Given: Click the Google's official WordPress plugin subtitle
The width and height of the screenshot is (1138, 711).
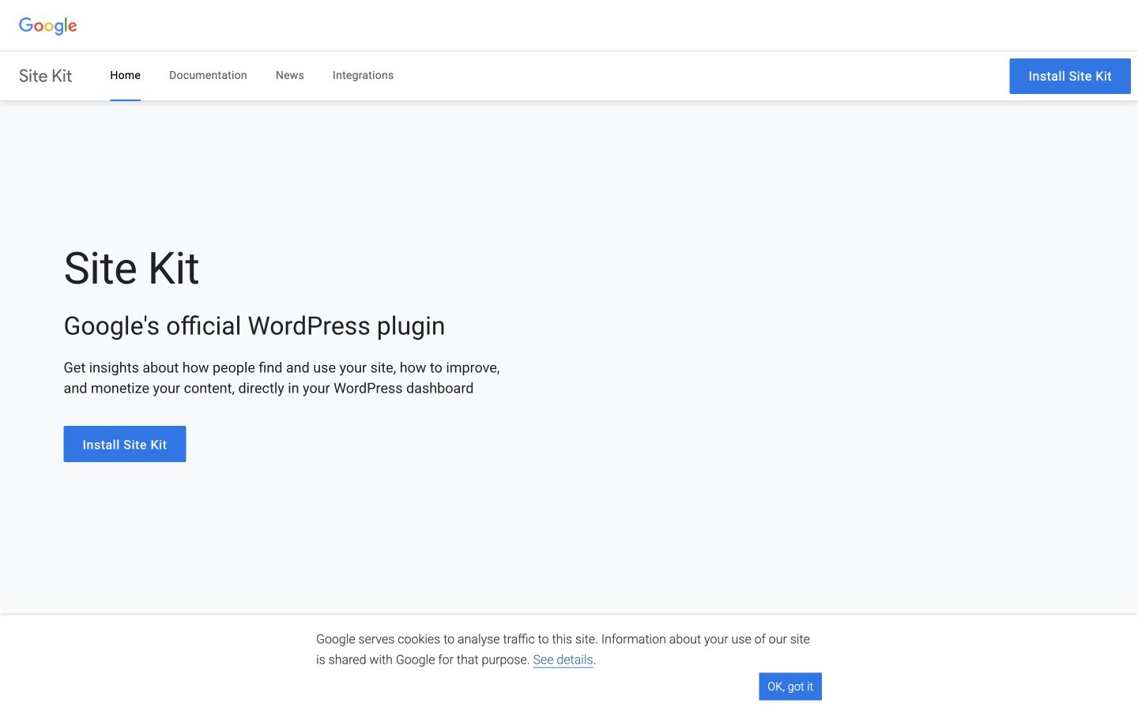Looking at the screenshot, I should tap(254, 326).
